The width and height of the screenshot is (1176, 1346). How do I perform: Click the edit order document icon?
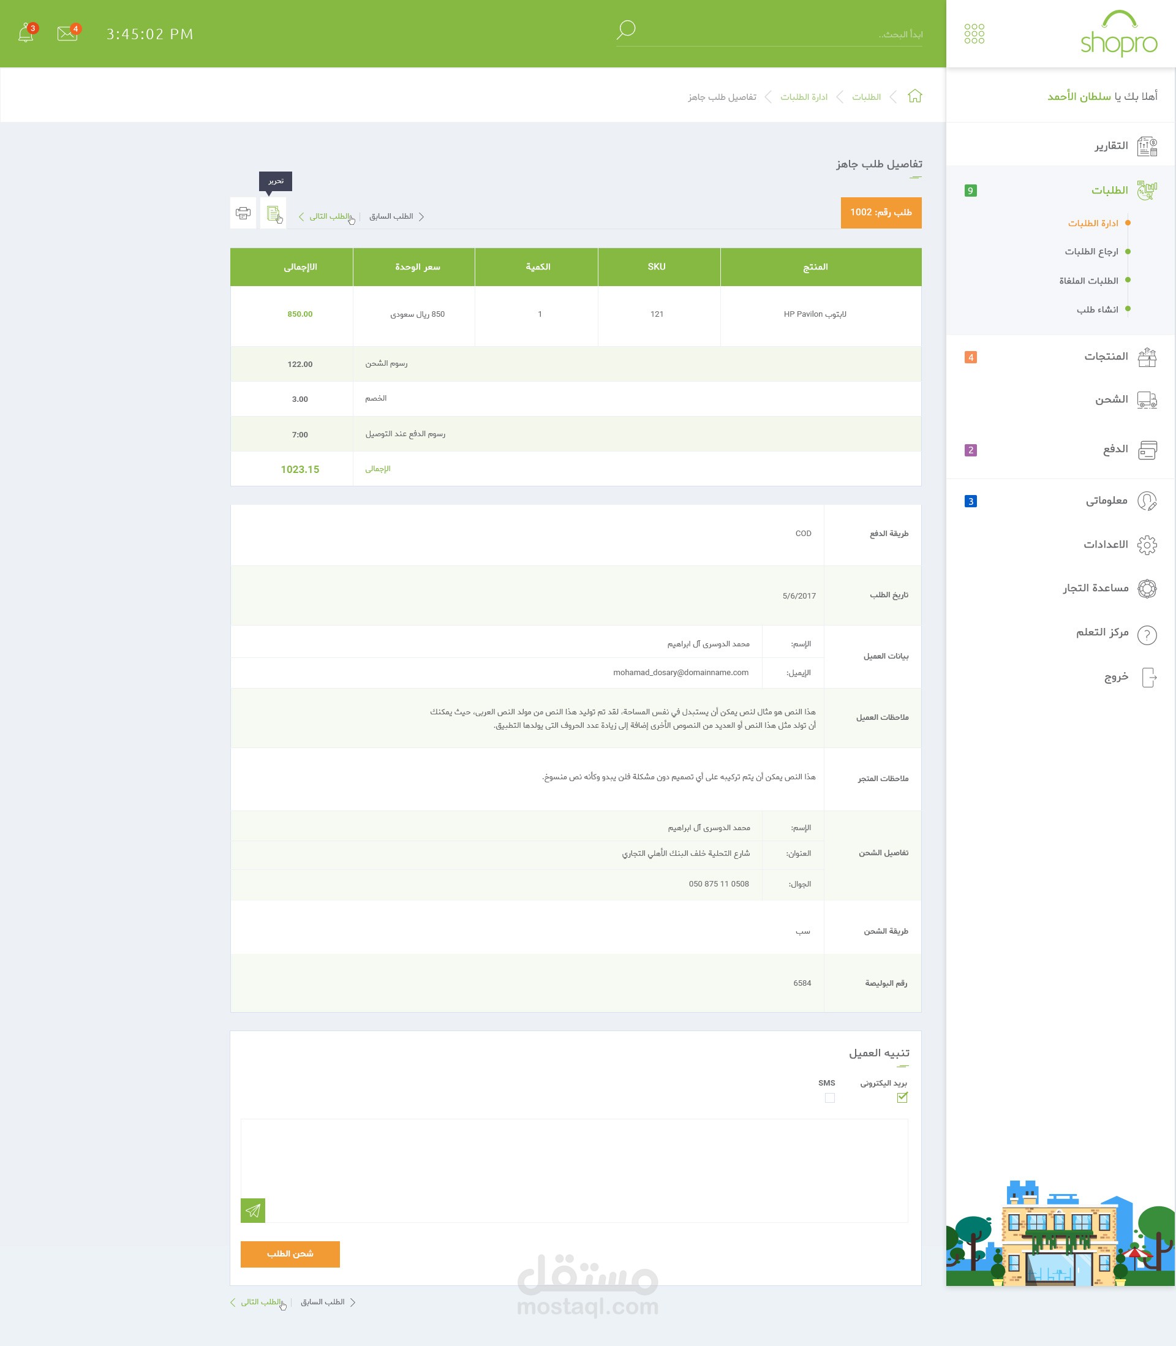coord(273,213)
